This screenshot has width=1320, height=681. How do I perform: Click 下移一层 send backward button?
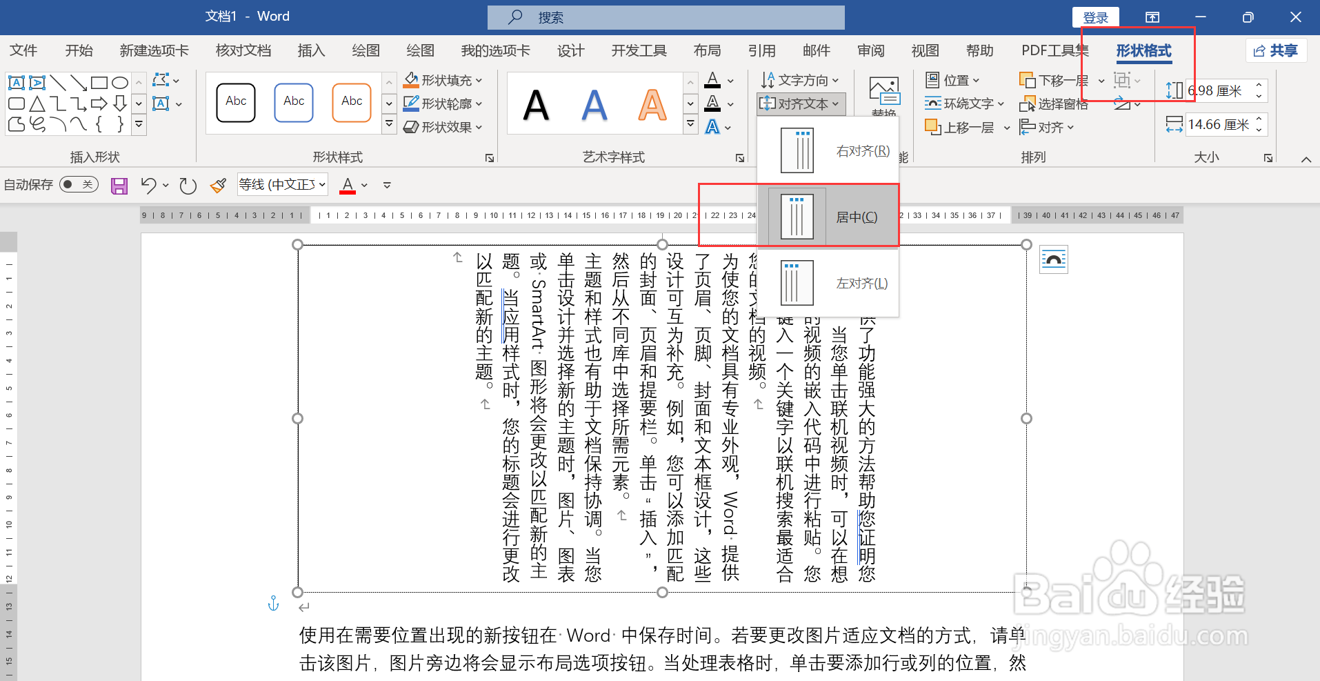point(1055,80)
